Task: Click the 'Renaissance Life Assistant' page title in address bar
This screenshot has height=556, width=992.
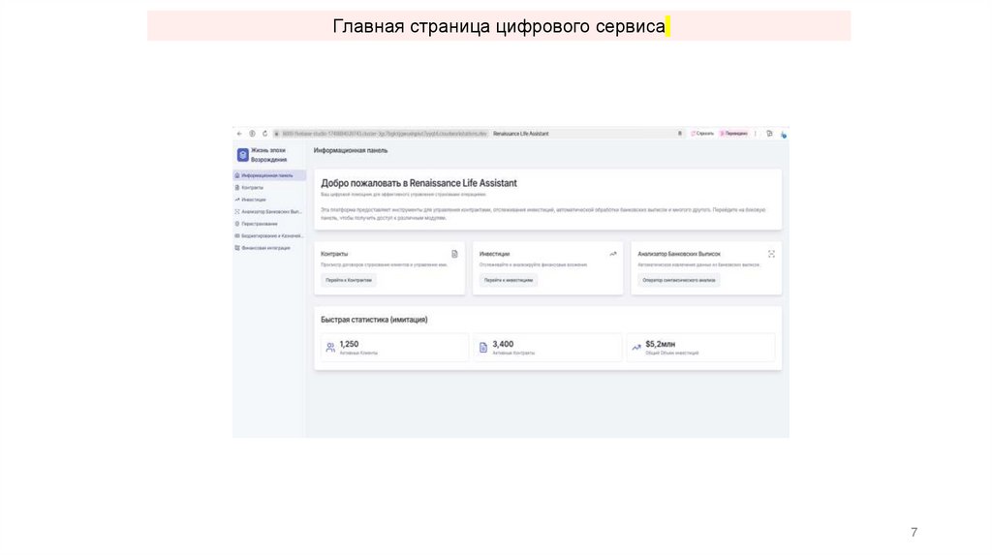Action: pyautogui.click(x=520, y=134)
